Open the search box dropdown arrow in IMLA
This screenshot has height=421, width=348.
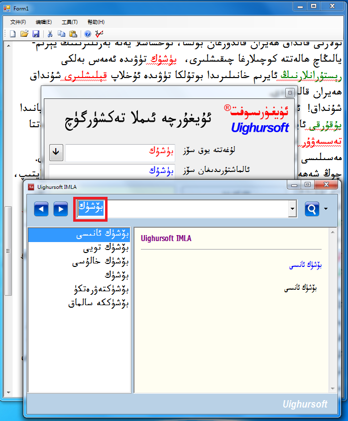click(x=292, y=209)
